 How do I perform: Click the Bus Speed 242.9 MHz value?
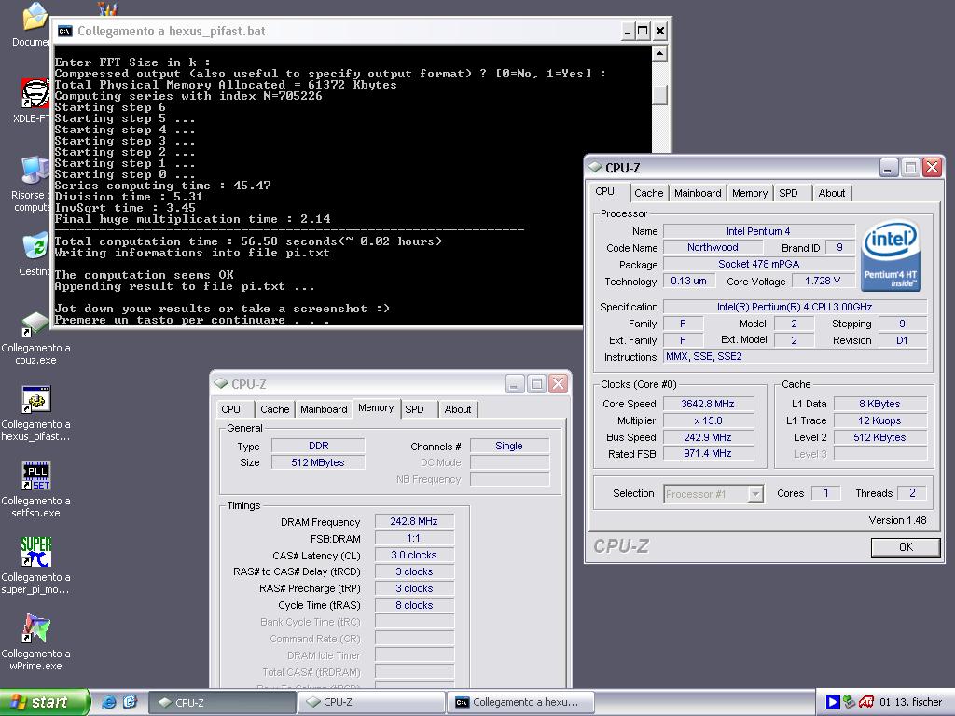[x=708, y=437]
